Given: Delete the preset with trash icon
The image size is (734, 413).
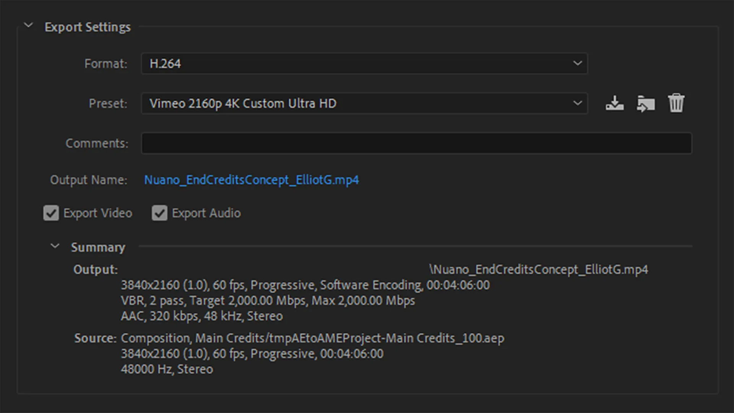Looking at the screenshot, I should pos(676,103).
